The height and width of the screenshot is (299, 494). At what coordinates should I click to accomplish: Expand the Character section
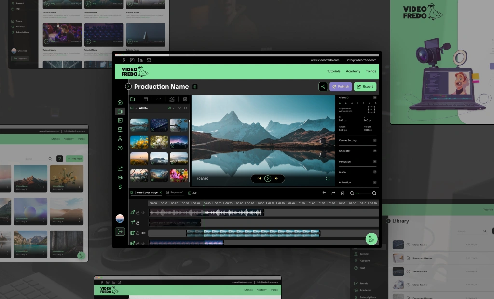374,151
